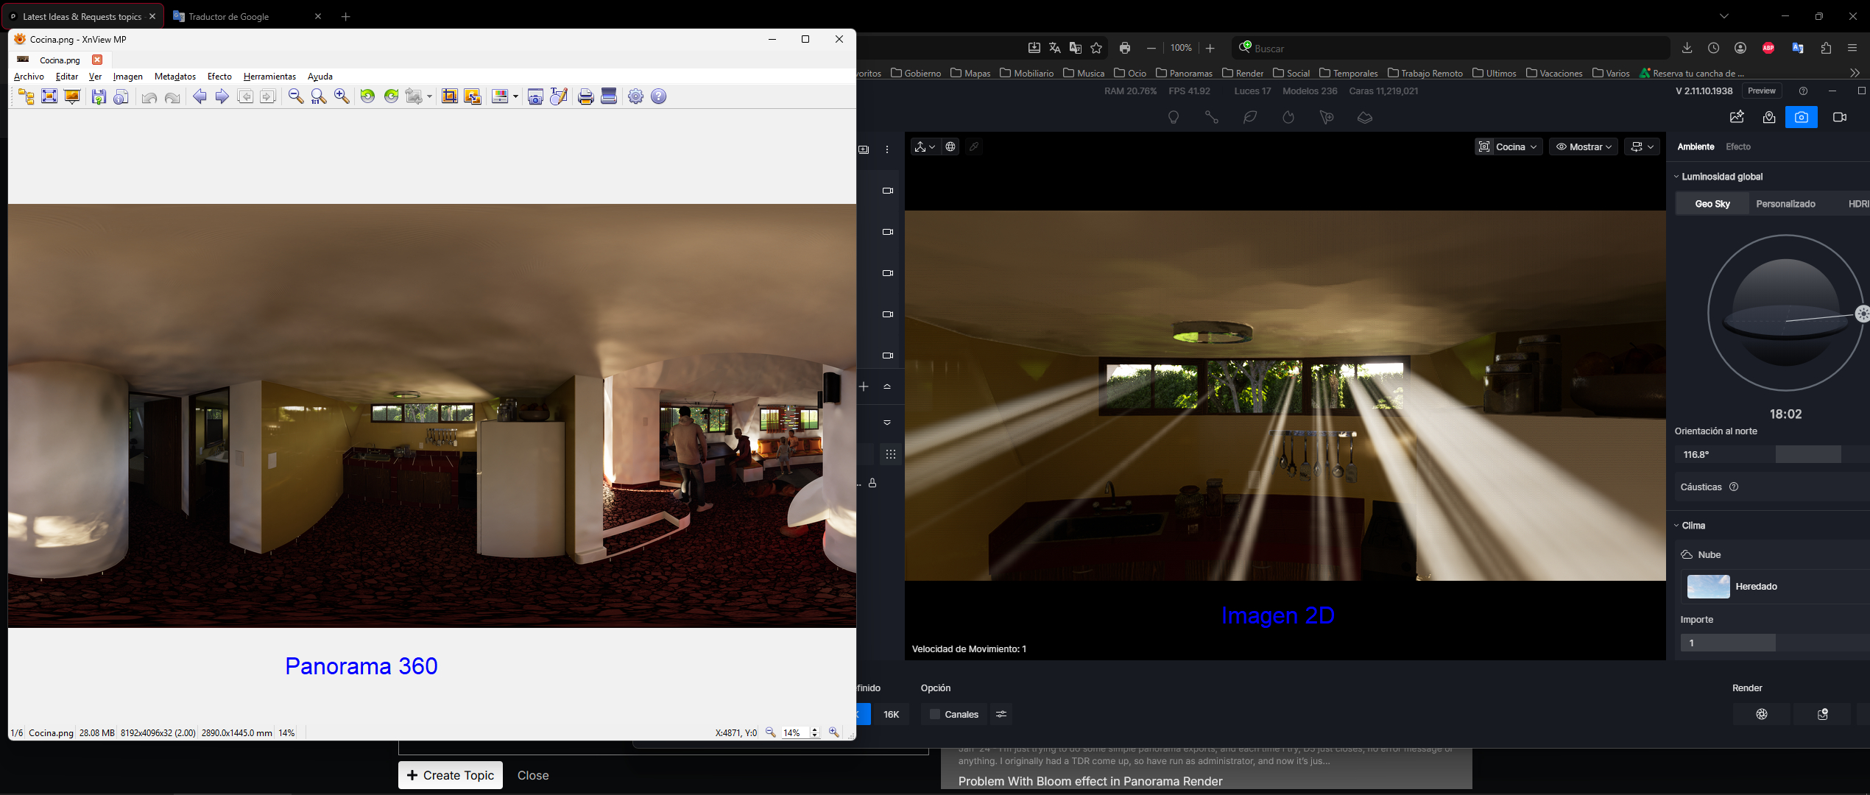The width and height of the screenshot is (1870, 795).
Task: Select the Geo Sky lighting option
Action: 1712,204
